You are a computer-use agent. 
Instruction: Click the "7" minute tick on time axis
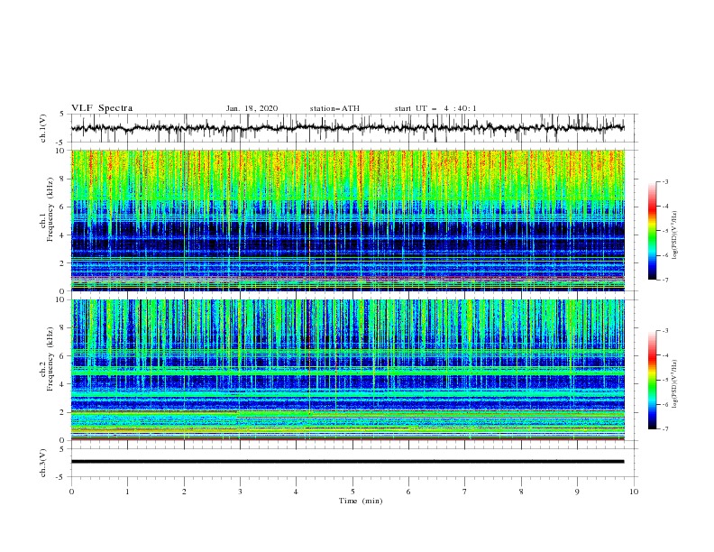(x=465, y=492)
